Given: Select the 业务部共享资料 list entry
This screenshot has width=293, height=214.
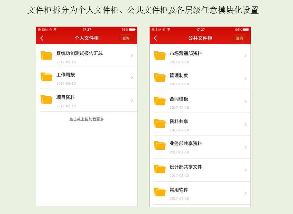Looking at the screenshot, I should [200, 147].
